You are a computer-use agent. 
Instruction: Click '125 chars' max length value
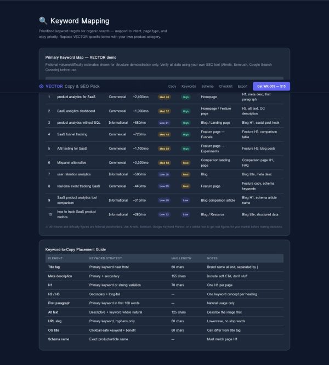[178, 312]
